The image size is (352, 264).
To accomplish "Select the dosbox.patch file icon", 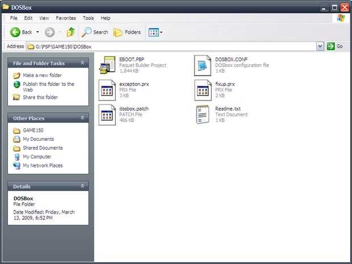I will pos(107,115).
